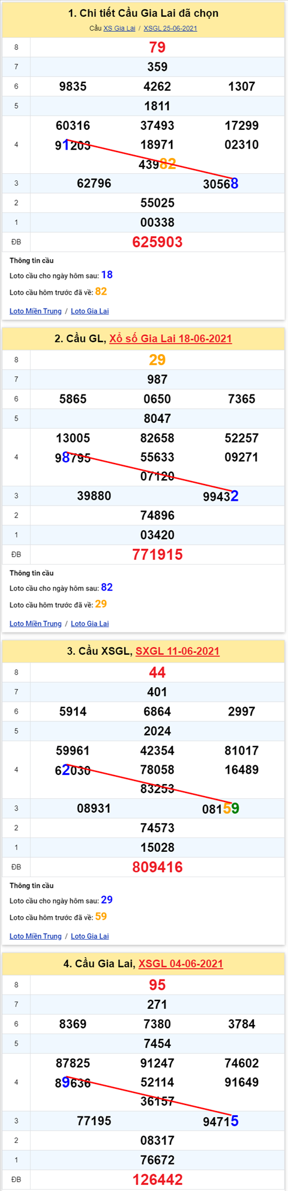
Task: Select the special prize number 809416
Action: (157, 868)
